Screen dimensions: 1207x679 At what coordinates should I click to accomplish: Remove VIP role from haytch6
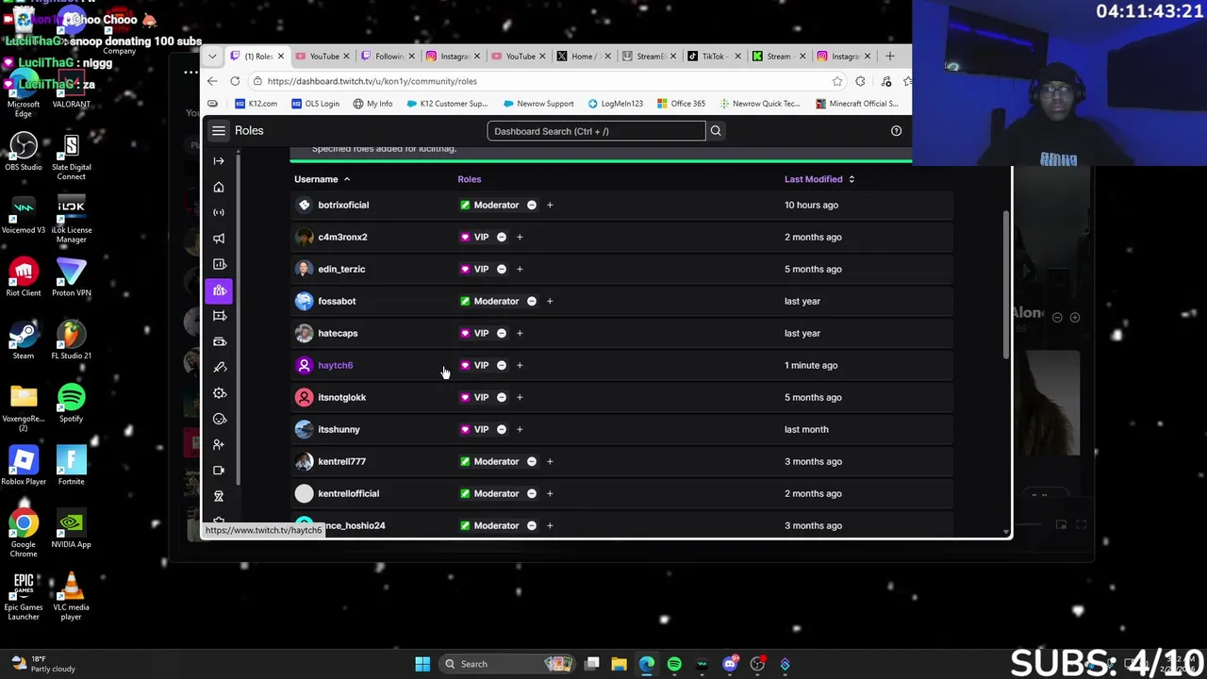coord(502,365)
